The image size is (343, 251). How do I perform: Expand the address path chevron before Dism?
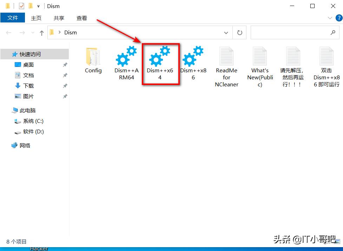pyautogui.click(x=59, y=32)
